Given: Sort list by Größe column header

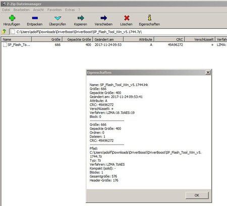Looking at the screenshot, I should [47, 39].
